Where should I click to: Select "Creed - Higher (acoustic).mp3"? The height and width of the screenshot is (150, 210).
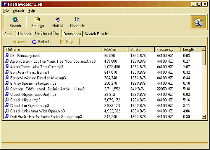33,95
